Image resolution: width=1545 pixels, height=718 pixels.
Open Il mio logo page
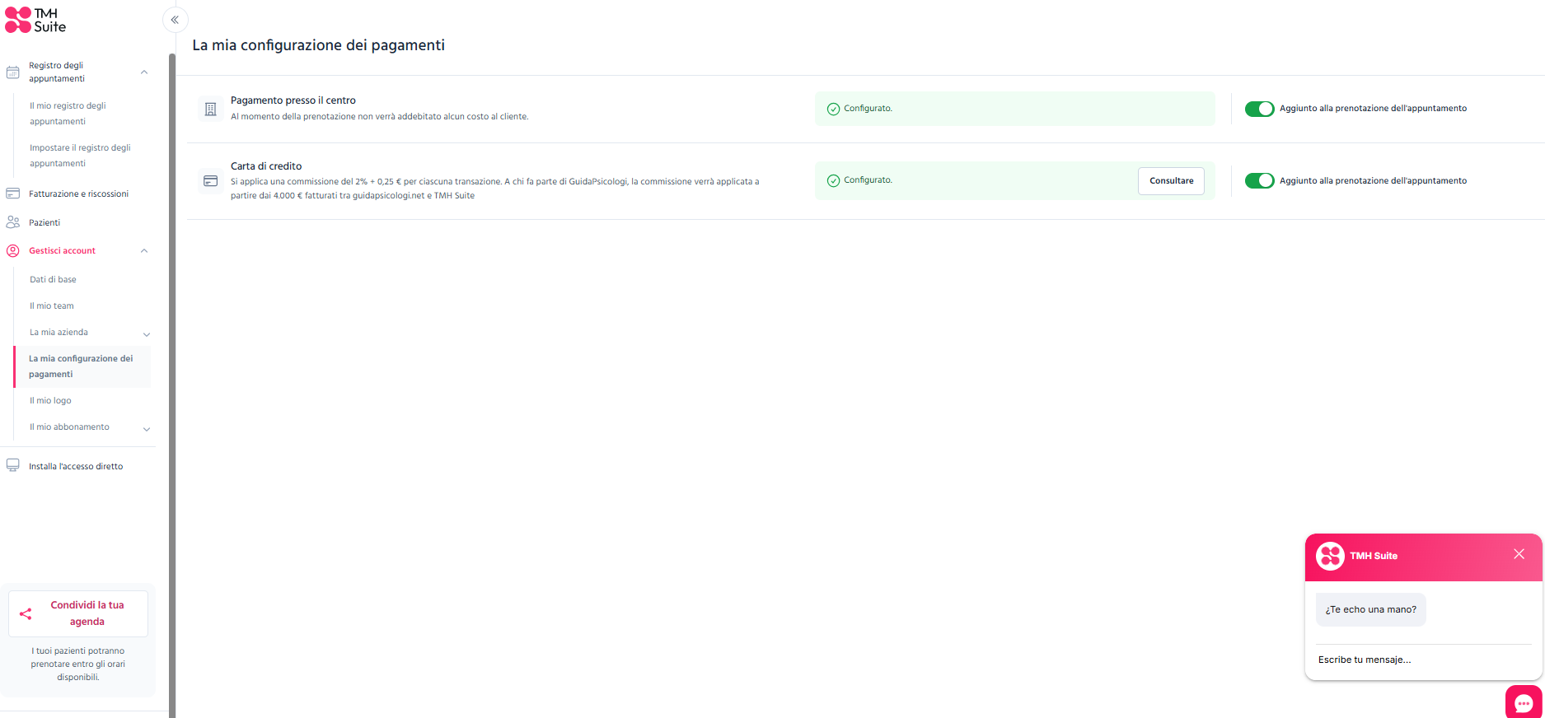pyautogui.click(x=50, y=400)
